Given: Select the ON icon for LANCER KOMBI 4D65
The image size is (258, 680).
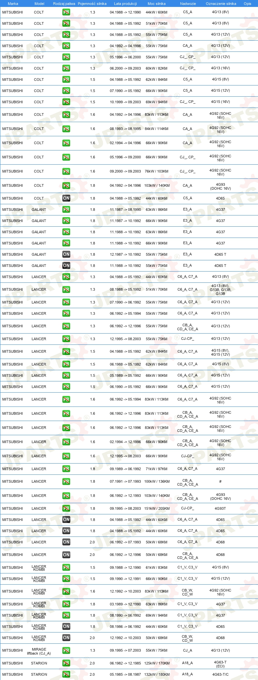Looking at the screenshot, I should tap(66, 627).
